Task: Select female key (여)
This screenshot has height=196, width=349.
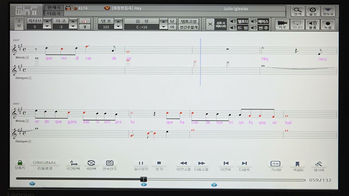Action: (x=172, y=27)
